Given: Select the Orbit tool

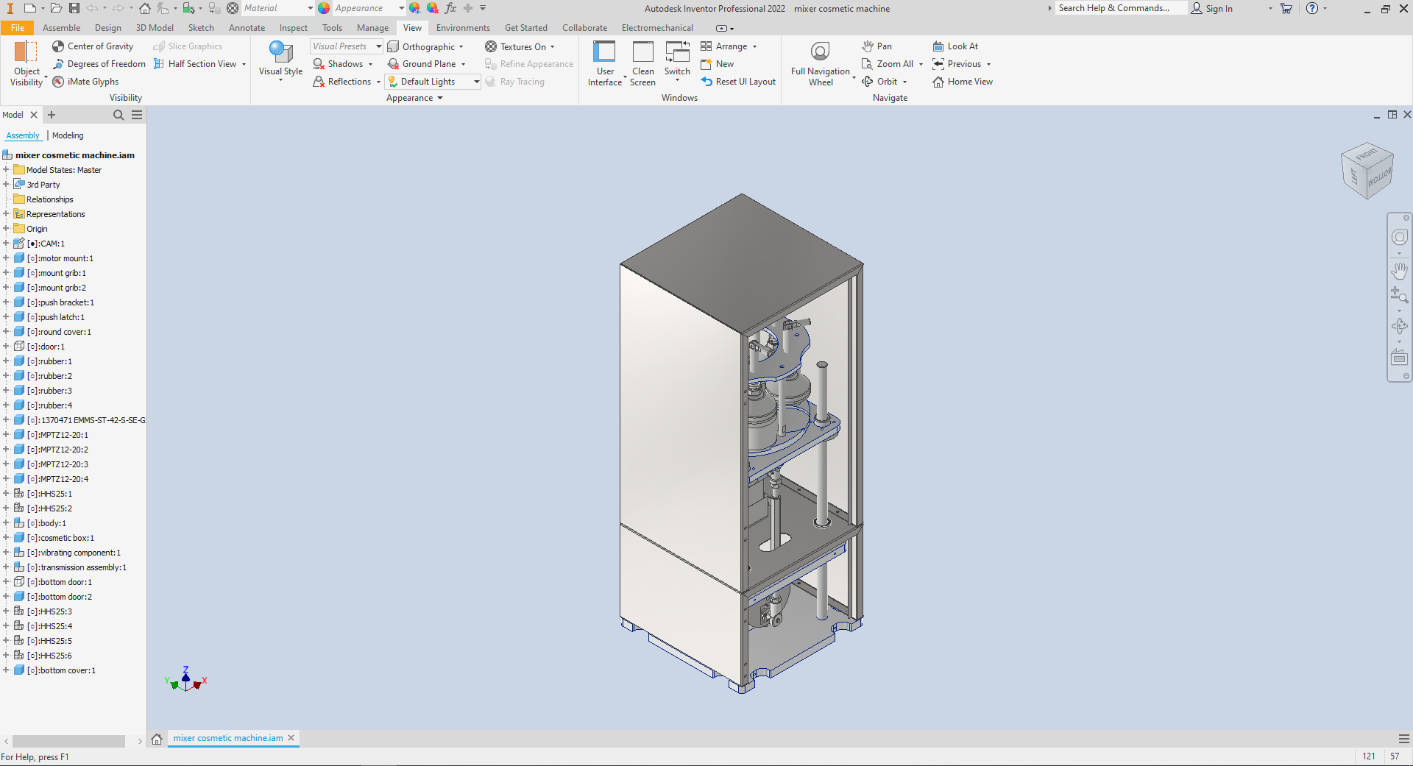Looking at the screenshot, I should pos(879,82).
